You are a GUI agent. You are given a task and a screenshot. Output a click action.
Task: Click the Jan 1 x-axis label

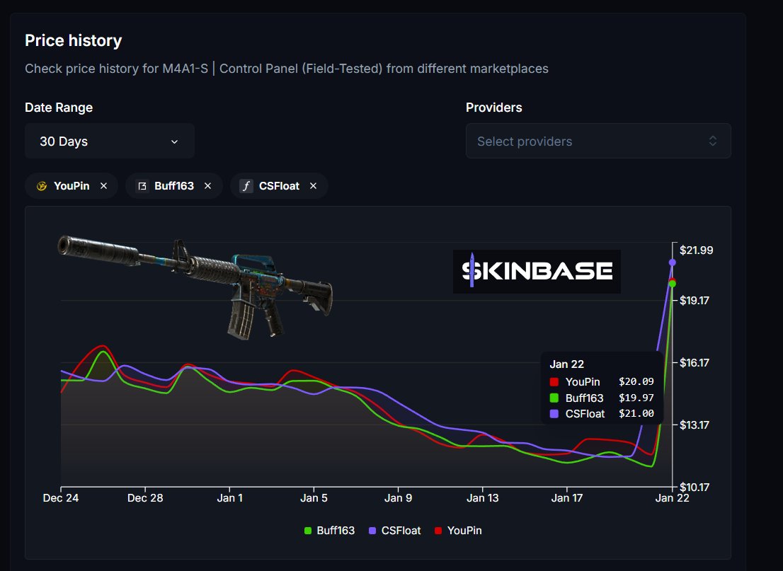pos(229,498)
